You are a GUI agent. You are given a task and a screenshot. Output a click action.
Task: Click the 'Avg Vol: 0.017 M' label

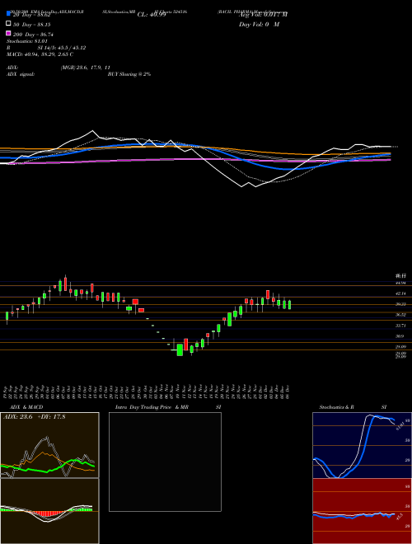tap(263, 15)
